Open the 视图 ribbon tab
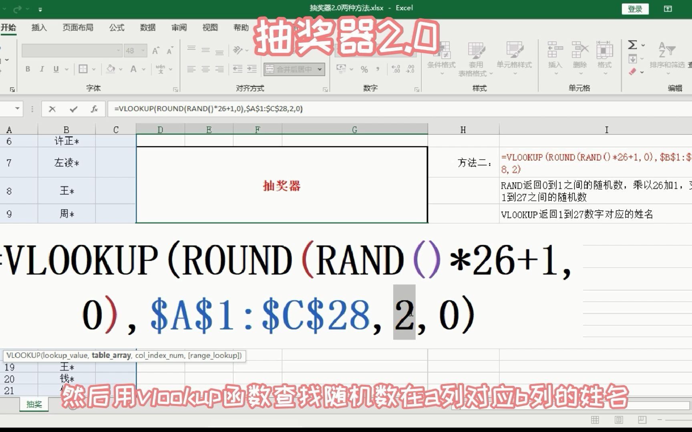Viewport: 692px width, 432px height. (x=210, y=27)
